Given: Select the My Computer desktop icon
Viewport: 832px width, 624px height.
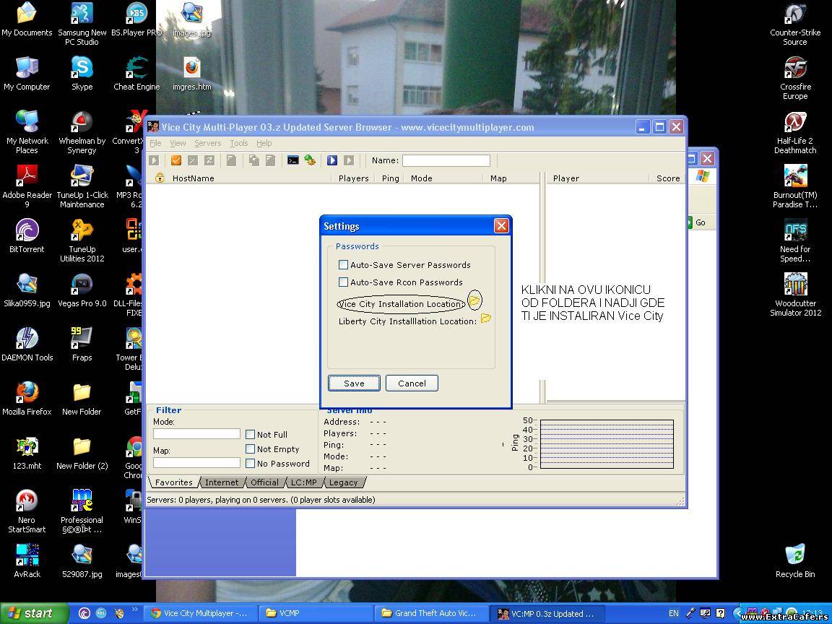Looking at the screenshot, I should tap(27, 73).
